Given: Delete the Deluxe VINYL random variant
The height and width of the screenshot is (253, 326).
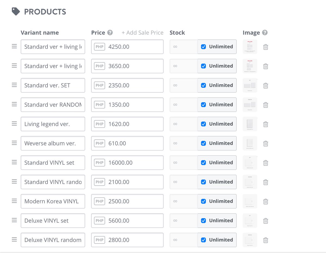Looking at the screenshot, I should (x=266, y=240).
